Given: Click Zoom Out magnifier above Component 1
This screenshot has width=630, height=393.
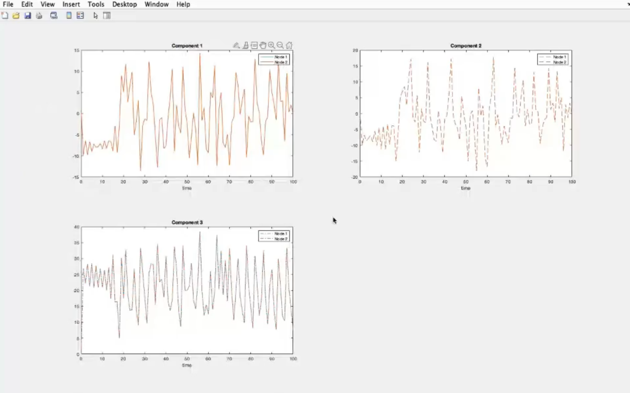Looking at the screenshot, I should pos(280,46).
